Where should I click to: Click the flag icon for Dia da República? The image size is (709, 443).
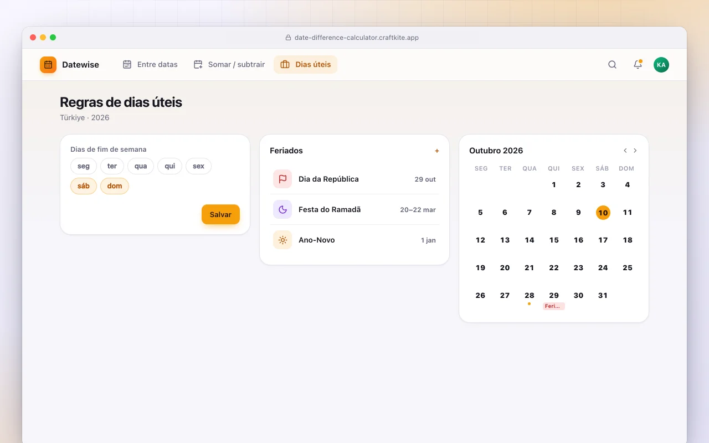[282, 179]
